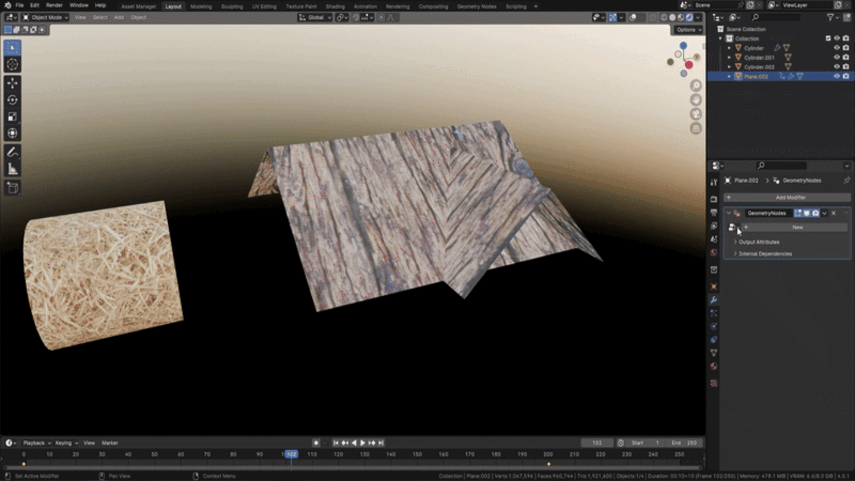Open the Render menu

(54, 5)
